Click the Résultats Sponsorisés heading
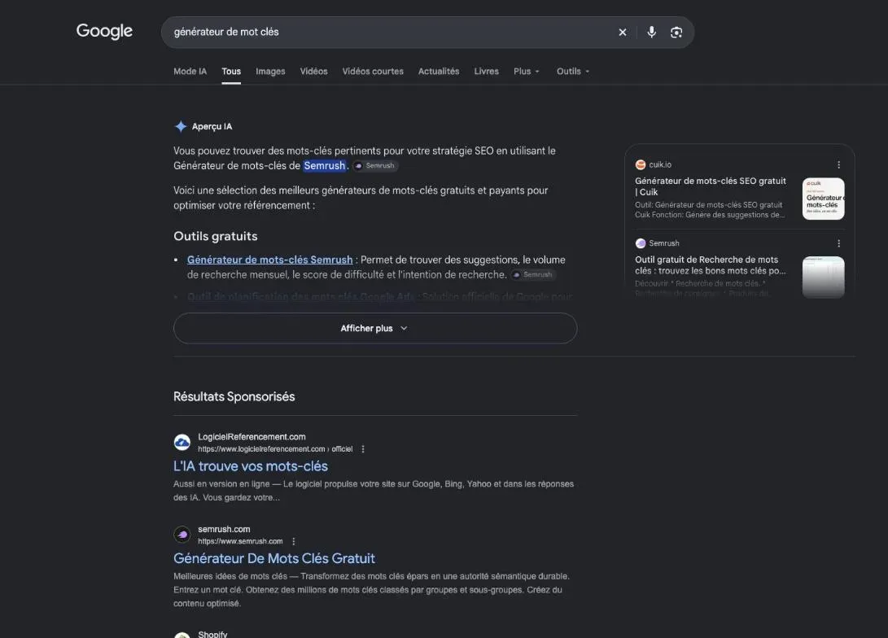Screen dimensions: 888x638 click(x=234, y=396)
